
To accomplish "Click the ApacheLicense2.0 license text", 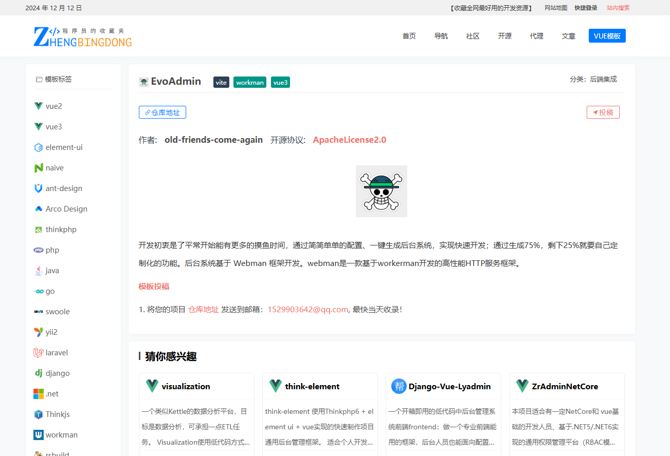I will [x=350, y=140].
